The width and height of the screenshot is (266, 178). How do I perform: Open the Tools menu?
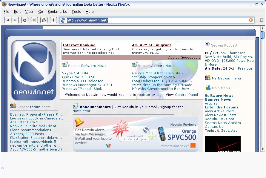76,12
